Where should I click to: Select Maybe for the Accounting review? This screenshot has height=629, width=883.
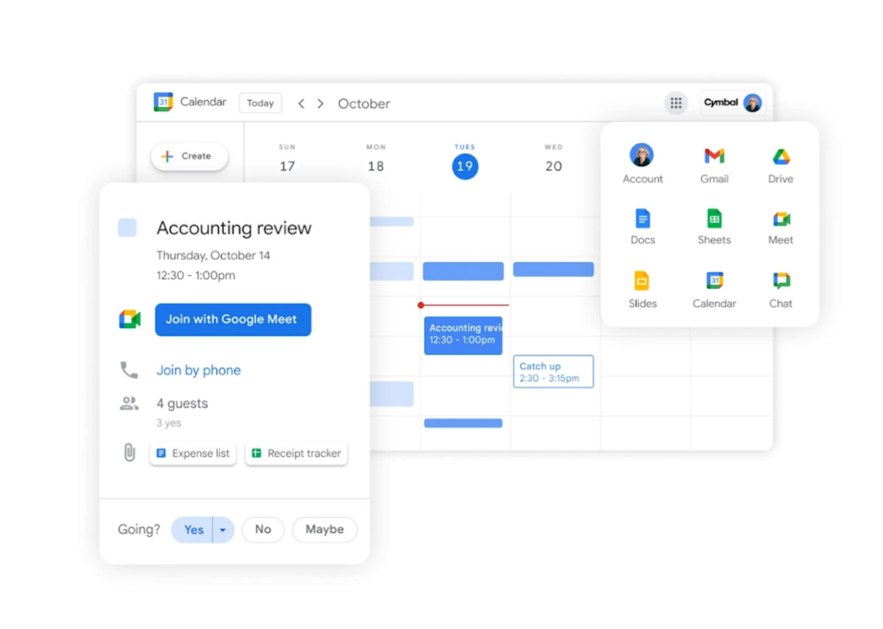coord(324,530)
